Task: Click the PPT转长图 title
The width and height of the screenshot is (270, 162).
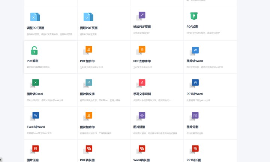Action: [194, 160]
